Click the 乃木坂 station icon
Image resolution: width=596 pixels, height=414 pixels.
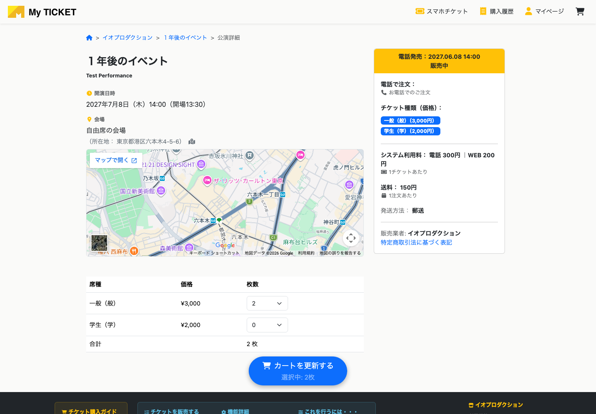pos(162,178)
